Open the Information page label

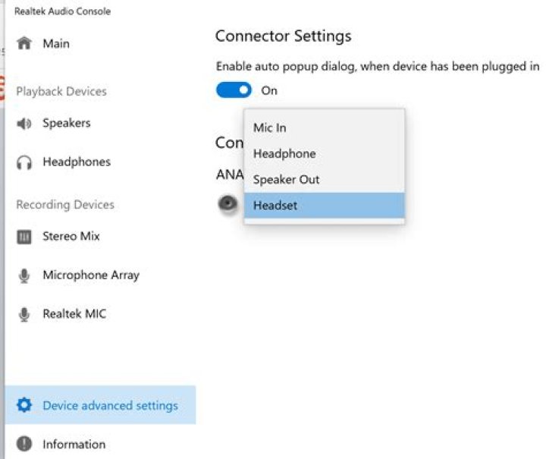click(x=74, y=445)
